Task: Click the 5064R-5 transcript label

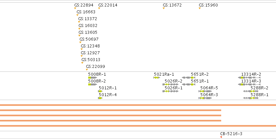Action: coord(209,88)
